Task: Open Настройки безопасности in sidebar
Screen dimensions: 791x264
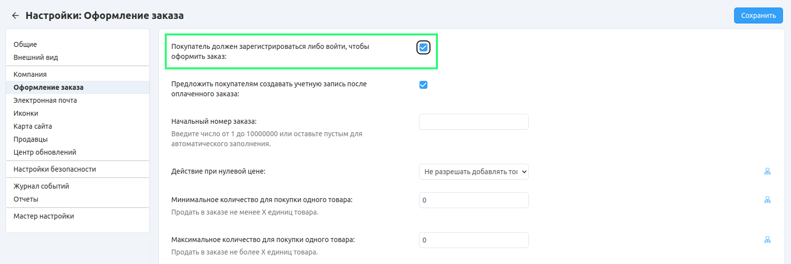Action: point(54,169)
